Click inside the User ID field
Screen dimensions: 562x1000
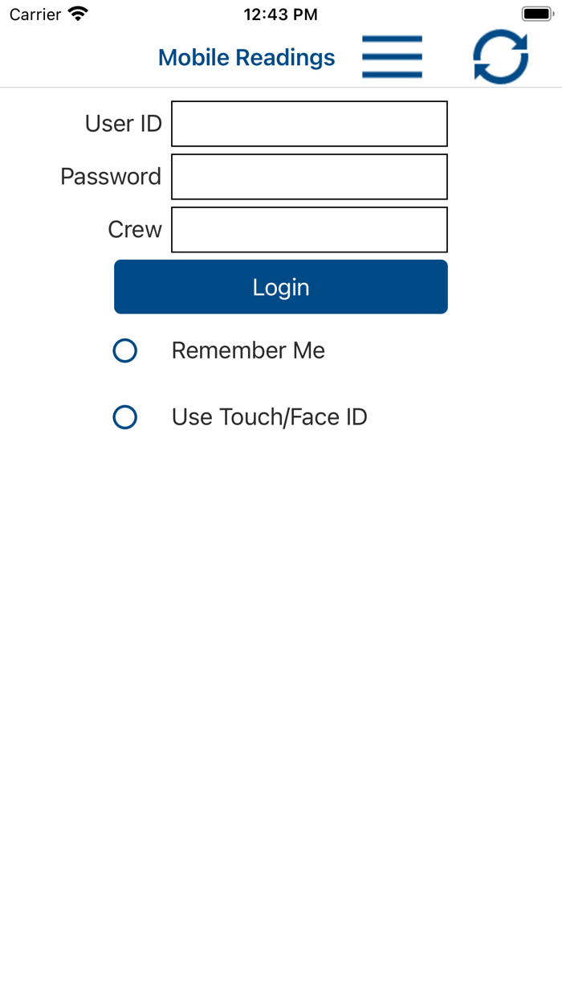coord(309,123)
